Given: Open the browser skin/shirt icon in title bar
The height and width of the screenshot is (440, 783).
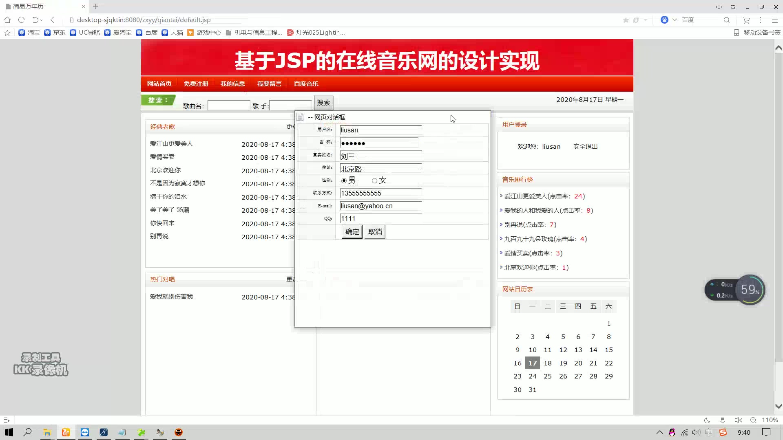Looking at the screenshot, I should click(x=733, y=7).
